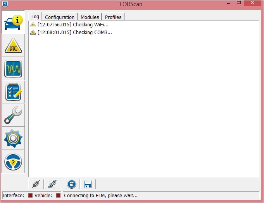Screen dimensions: 264x203
Task: Maximize the FORScan window
Action: [x=239, y=3]
